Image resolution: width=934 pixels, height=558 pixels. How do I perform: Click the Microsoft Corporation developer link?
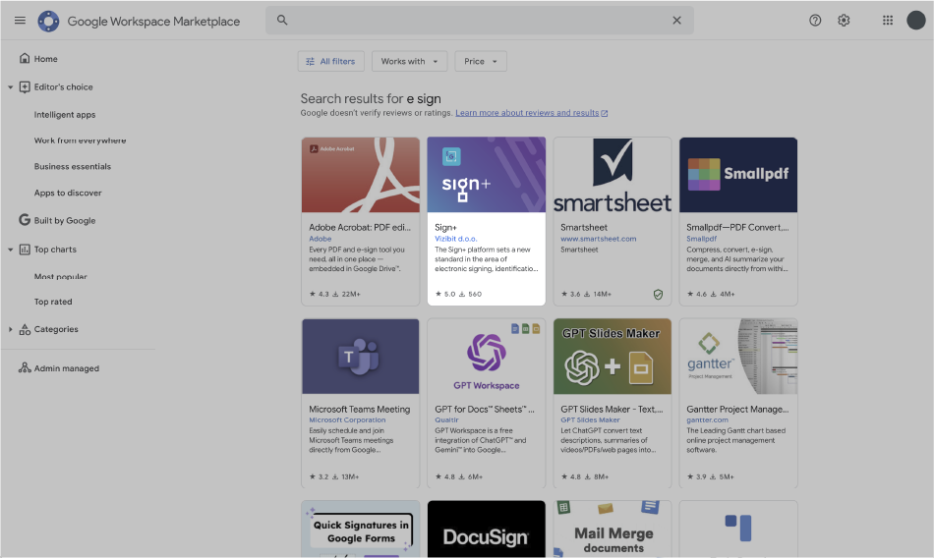click(x=347, y=419)
